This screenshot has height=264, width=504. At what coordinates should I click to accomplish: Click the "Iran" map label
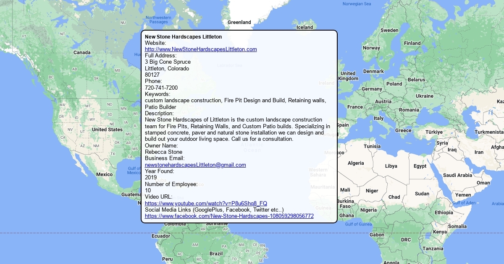pyautogui.click(x=479, y=152)
